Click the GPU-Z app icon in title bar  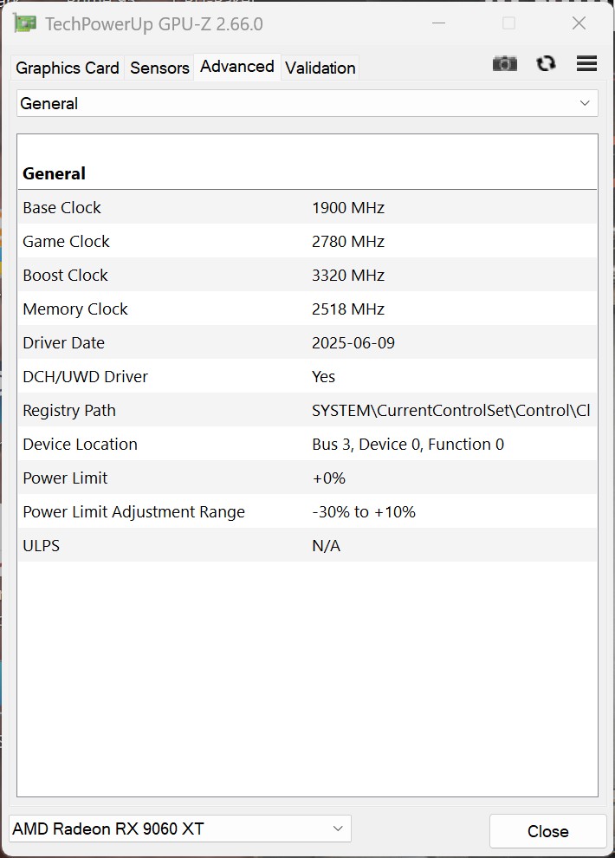point(25,23)
